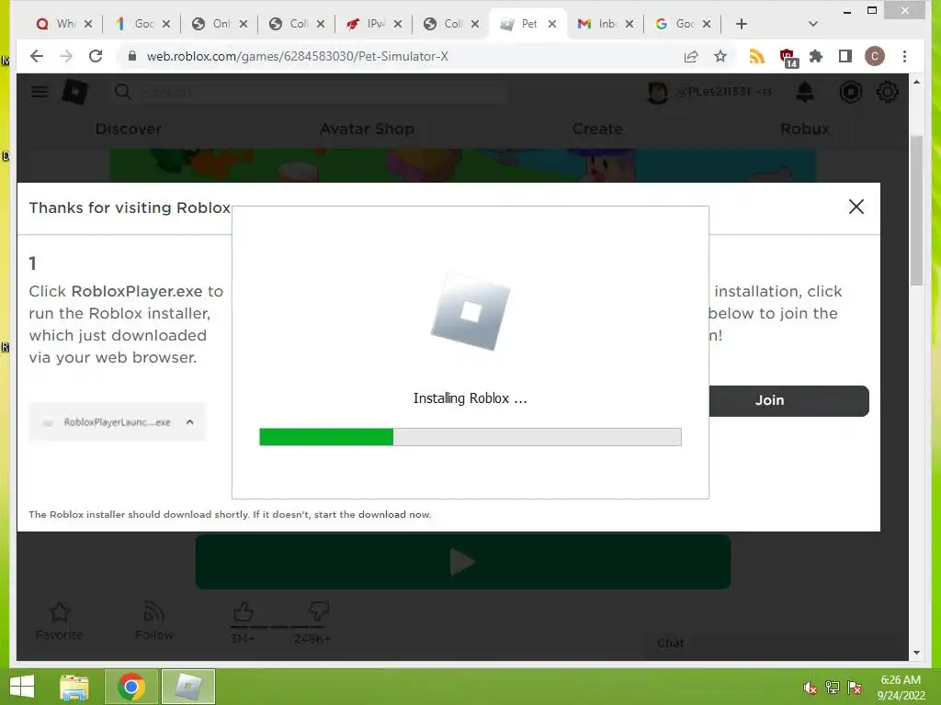Click the network icon in system tray

point(833,688)
